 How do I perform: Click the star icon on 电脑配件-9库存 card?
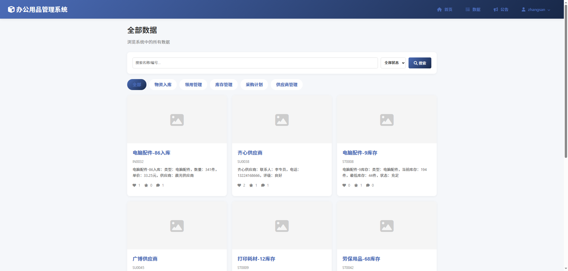[356, 185]
